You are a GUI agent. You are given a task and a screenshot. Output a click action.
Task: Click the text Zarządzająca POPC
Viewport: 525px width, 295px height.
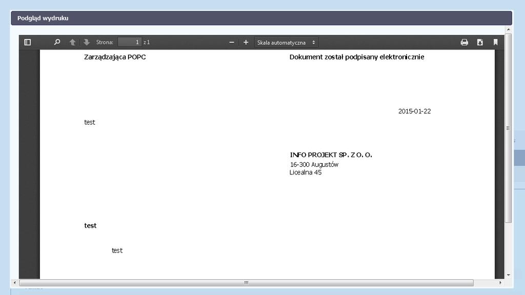[115, 57]
